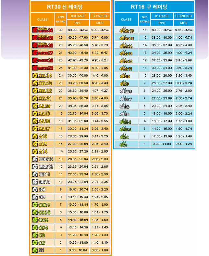This screenshot has height=256, width=209.
Task: Select the BB7 badge in RT16 table
Action: [126, 99]
